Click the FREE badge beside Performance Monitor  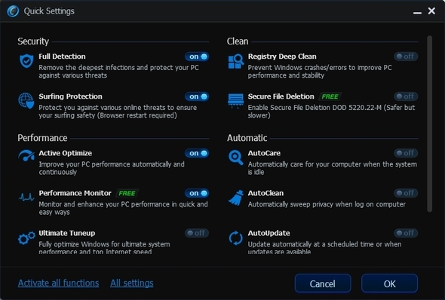[127, 194]
